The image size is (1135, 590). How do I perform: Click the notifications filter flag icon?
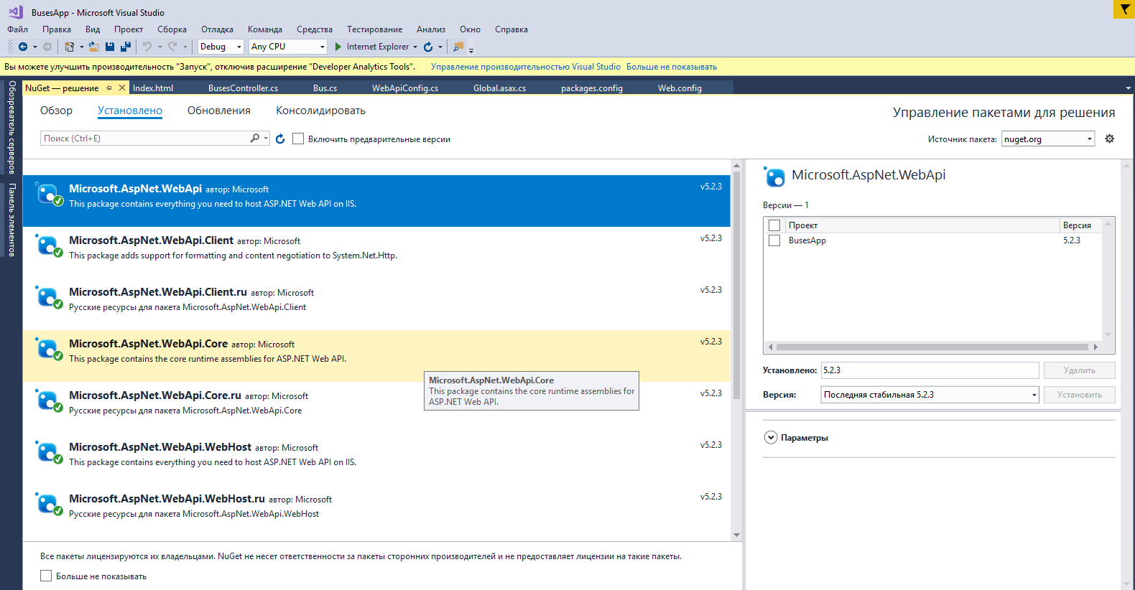tap(1124, 9)
